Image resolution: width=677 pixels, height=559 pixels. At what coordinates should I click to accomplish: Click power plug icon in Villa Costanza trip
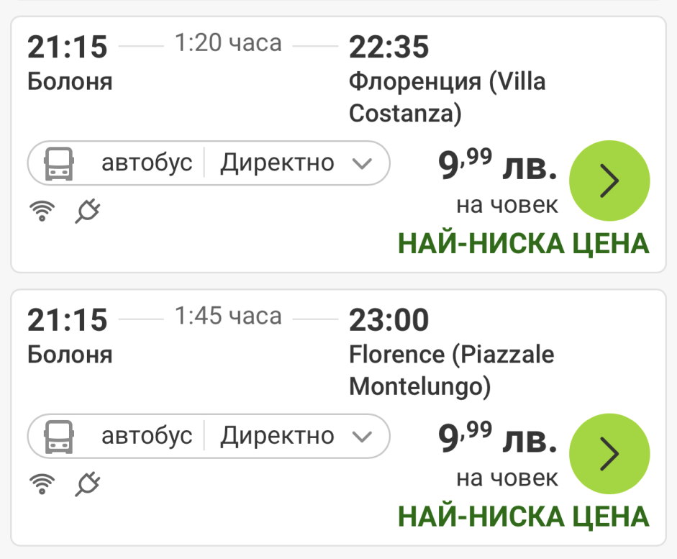coord(87,210)
